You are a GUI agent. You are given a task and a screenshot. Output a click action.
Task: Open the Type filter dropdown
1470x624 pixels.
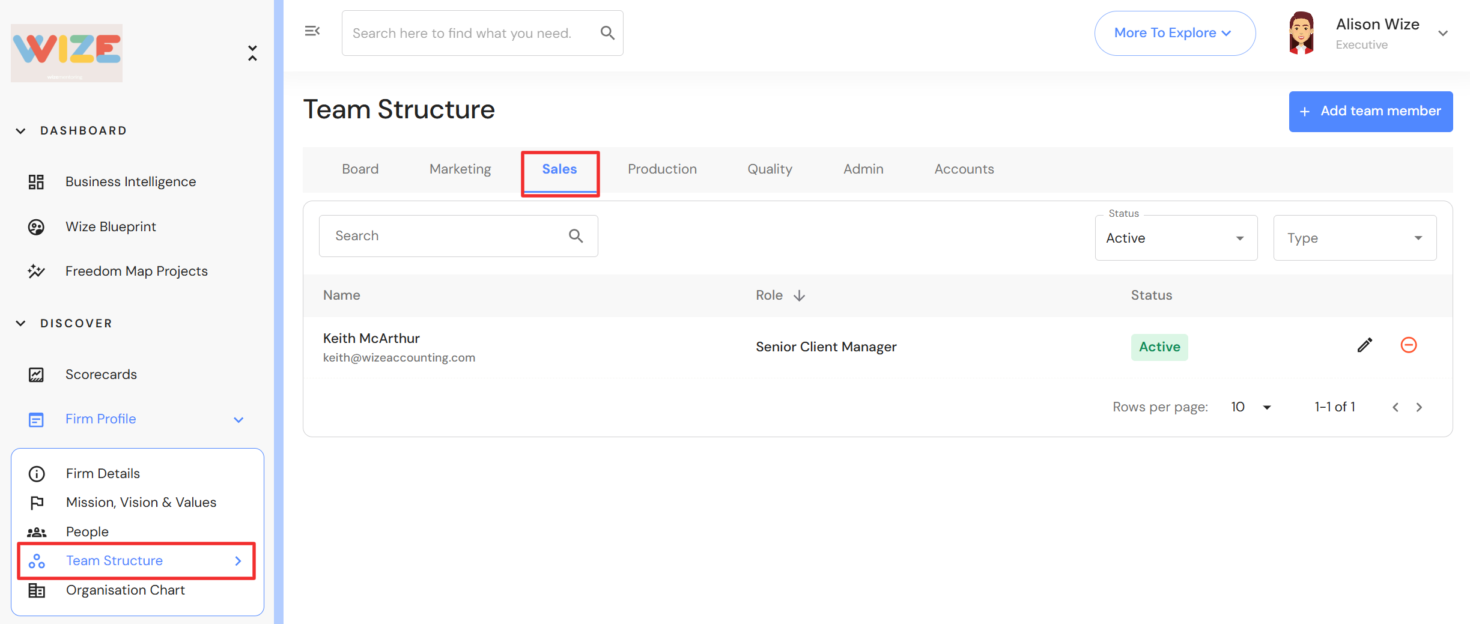[1355, 238]
